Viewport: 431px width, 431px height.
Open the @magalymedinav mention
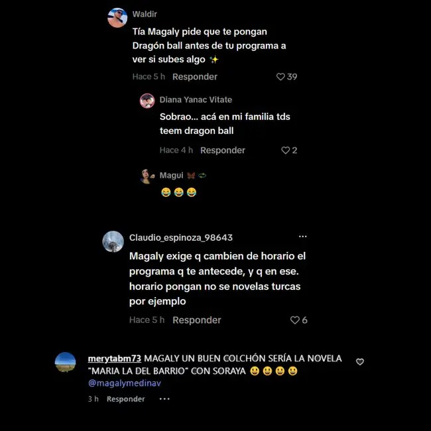tap(125, 383)
